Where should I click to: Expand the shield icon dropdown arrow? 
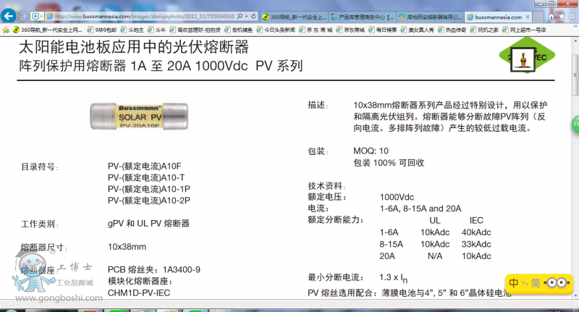(42, 16)
